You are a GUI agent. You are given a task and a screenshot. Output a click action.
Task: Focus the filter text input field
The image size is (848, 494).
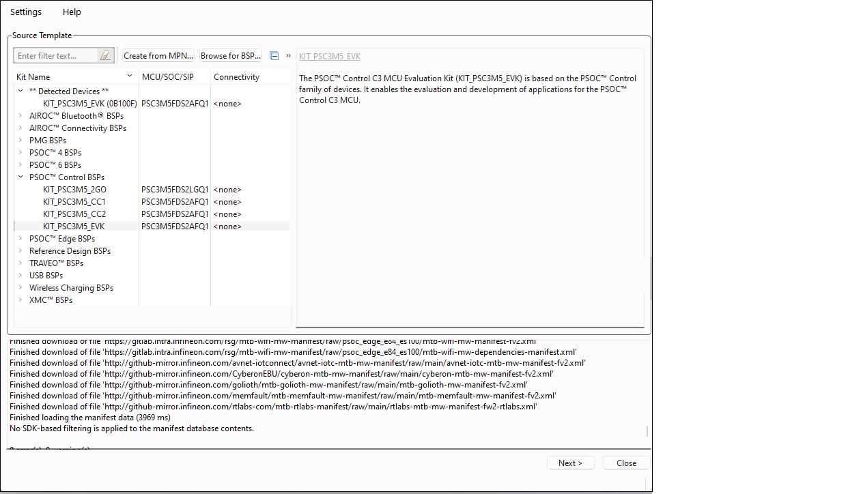[x=56, y=56]
